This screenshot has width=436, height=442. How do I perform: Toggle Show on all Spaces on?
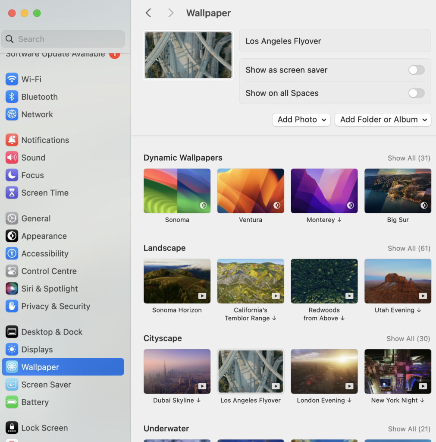coord(416,93)
